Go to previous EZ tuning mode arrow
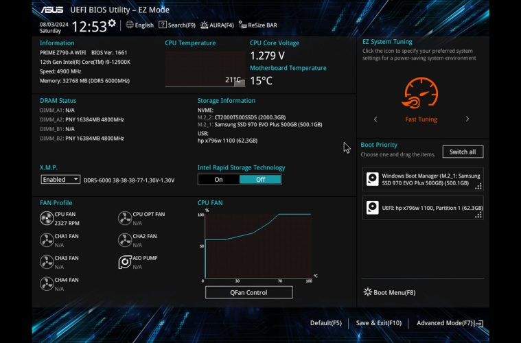This screenshot has width=521, height=343. pyautogui.click(x=375, y=119)
